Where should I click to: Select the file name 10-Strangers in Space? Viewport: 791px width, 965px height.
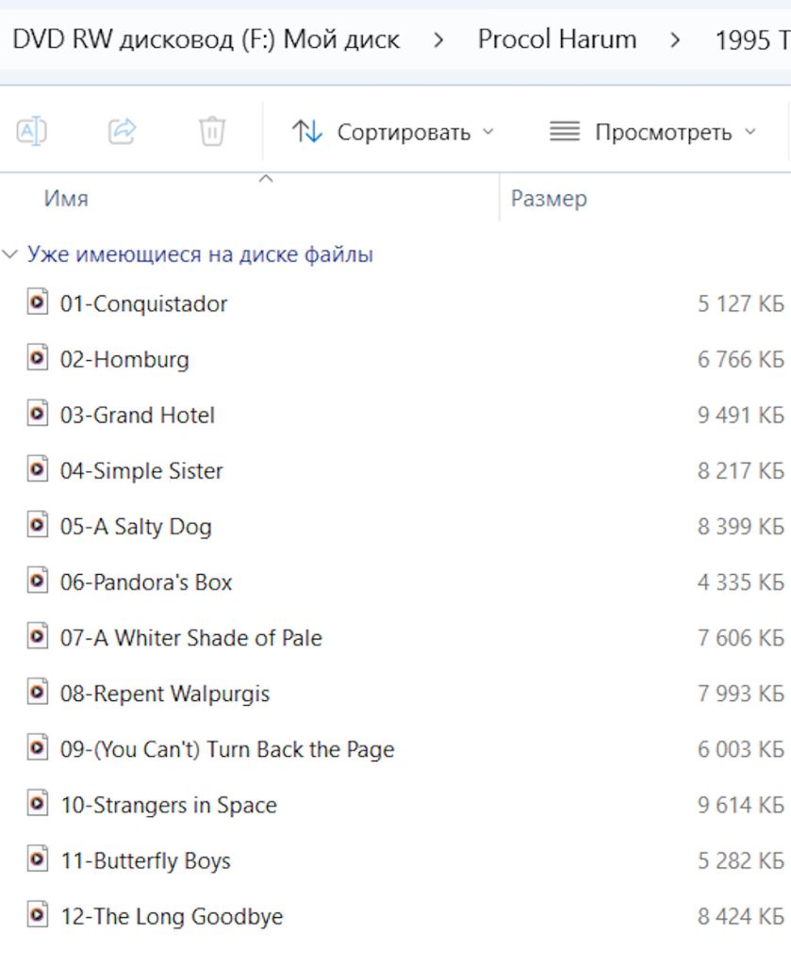tap(169, 805)
